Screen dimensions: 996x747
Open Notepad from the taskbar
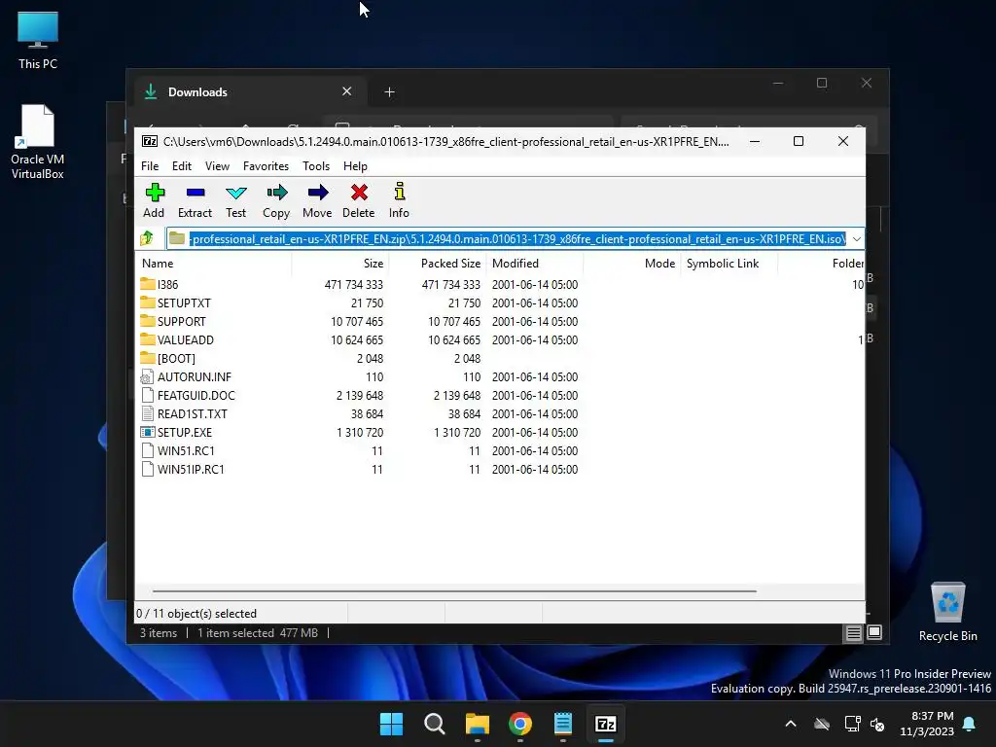563,724
